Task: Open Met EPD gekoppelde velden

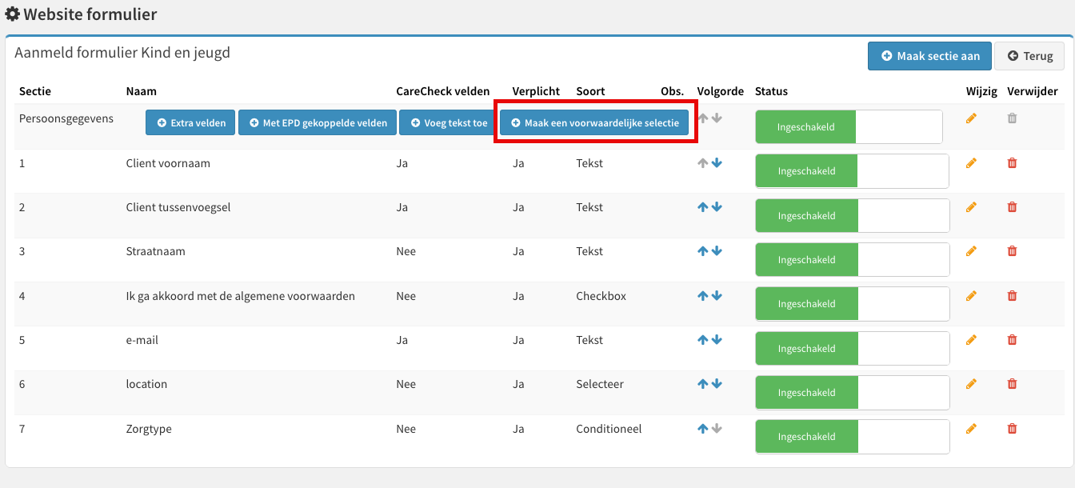Action: (x=318, y=123)
